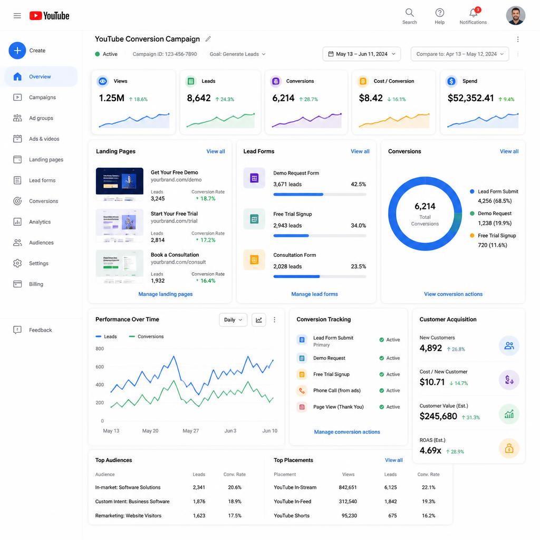Click the Page View (Thank You) icon
Viewport: 540px width, 540px height.
tap(302, 407)
